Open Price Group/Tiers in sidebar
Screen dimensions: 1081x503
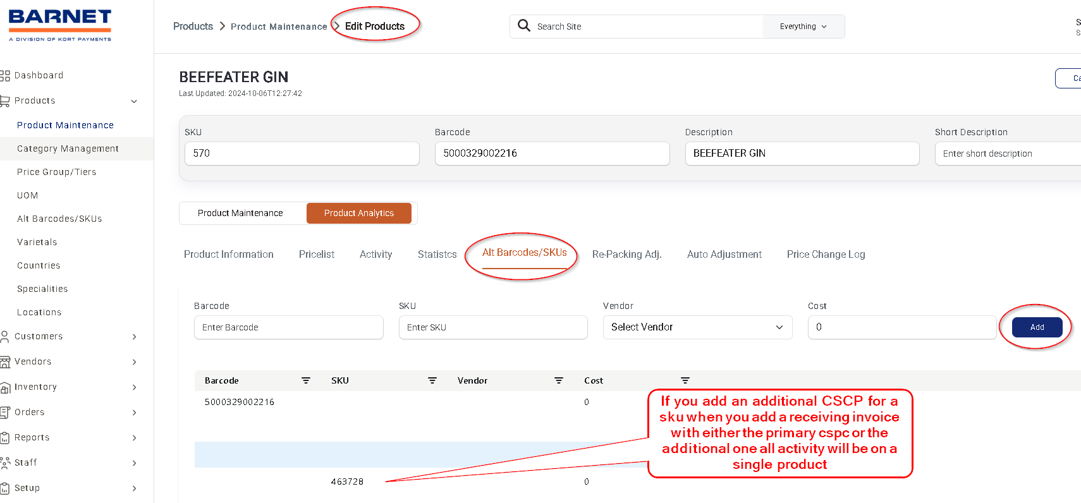point(57,172)
